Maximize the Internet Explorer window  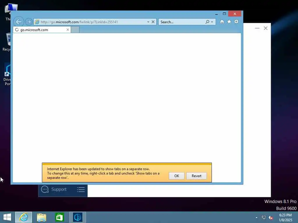coord(224,14)
